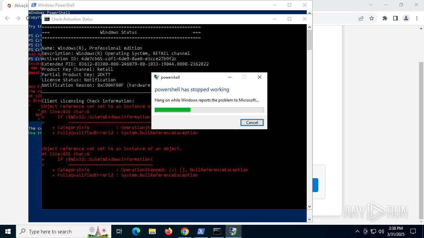Click "At line:835 char:6" error text
424x238 pixels.
click(65, 154)
